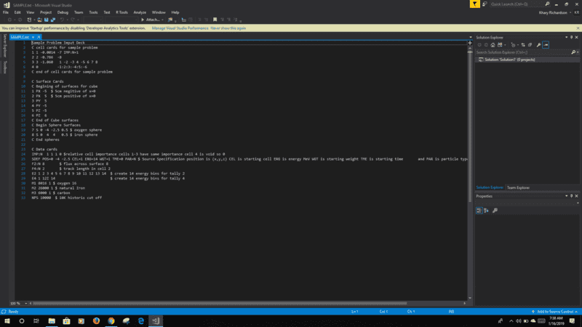Click the Alphabetical sort icon in Properties
Viewport: 582px width, 327px height.
pyautogui.click(x=486, y=211)
